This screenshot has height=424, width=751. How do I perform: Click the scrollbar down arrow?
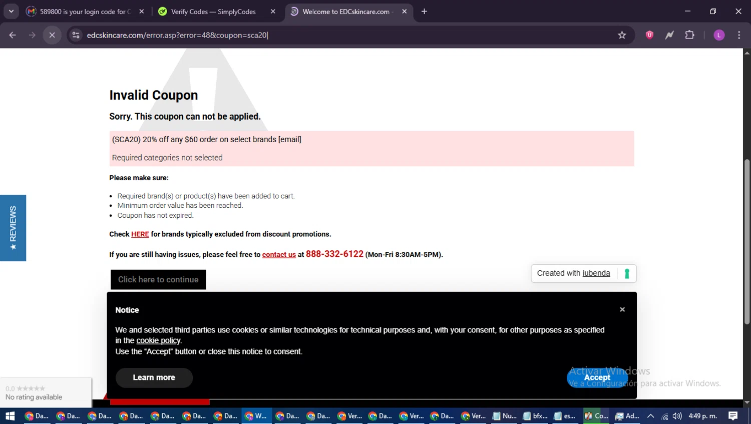[747, 402]
